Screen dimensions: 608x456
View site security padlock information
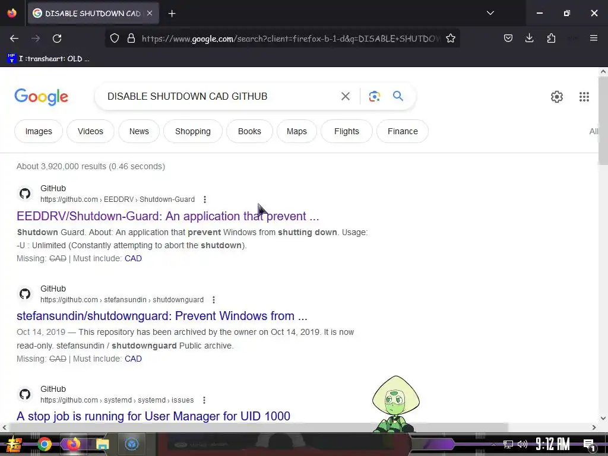(131, 39)
